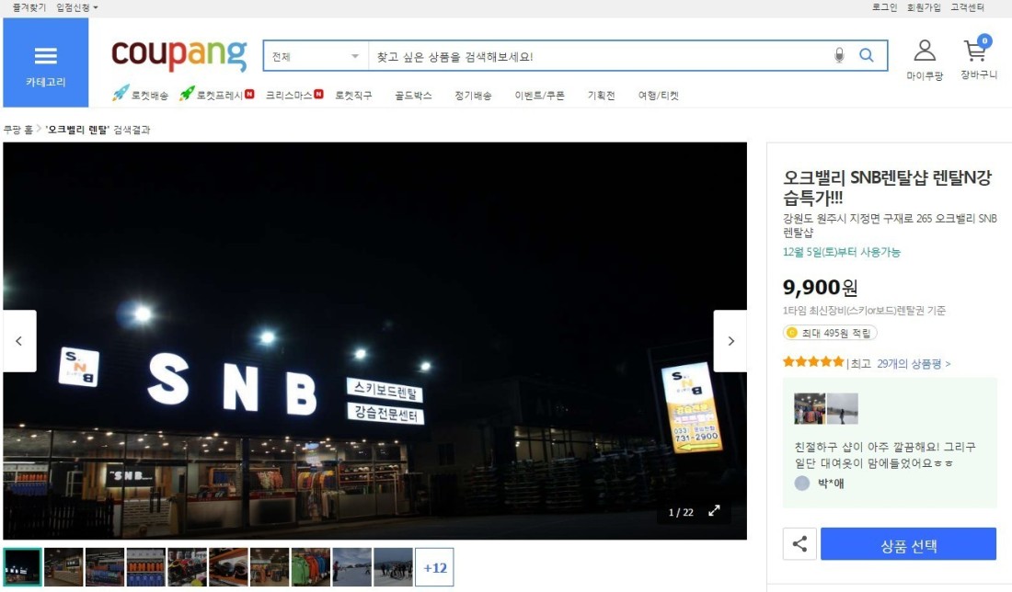
Task: Open search category dropdown 전체
Action: pos(315,56)
